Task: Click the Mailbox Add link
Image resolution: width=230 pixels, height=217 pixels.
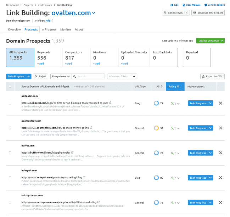Action: pyautogui.click(x=48, y=21)
